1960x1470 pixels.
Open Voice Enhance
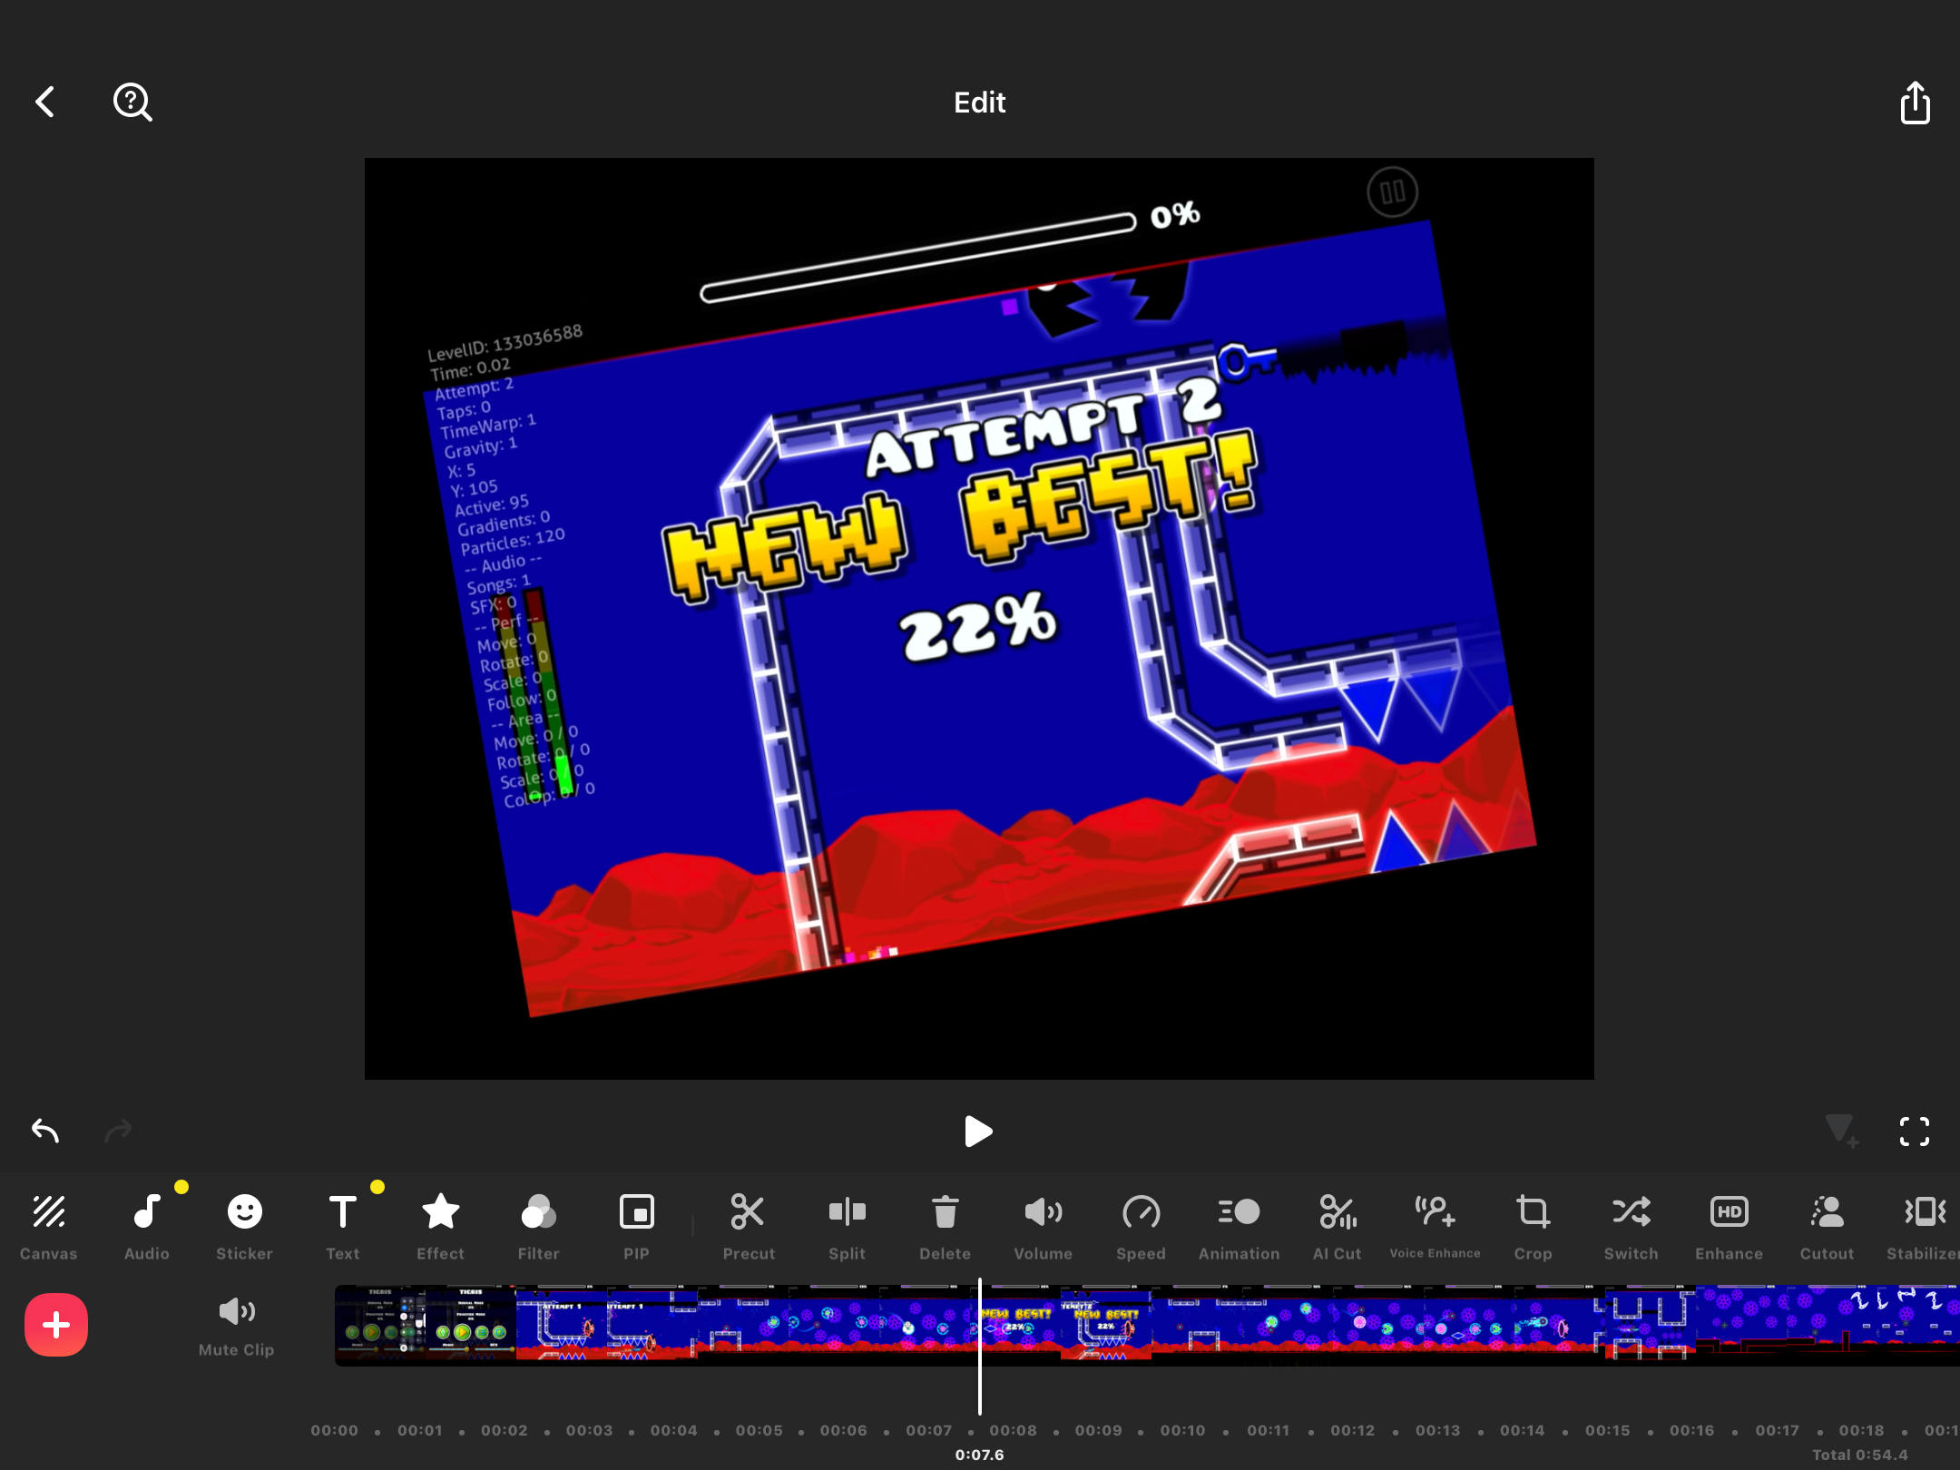pyautogui.click(x=1436, y=1227)
